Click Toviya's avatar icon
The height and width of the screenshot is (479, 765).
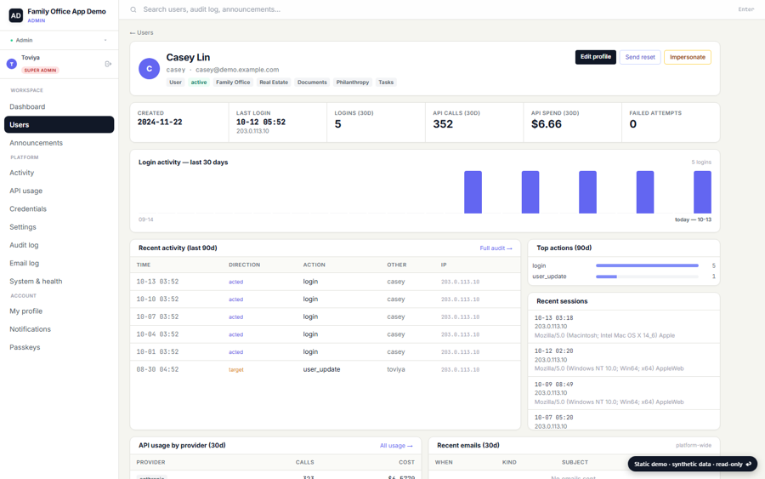[12, 64]
